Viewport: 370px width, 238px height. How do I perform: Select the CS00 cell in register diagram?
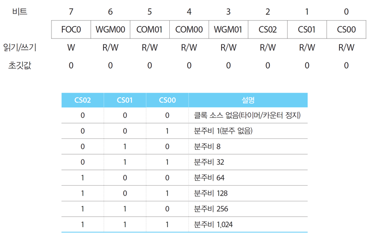346,30
